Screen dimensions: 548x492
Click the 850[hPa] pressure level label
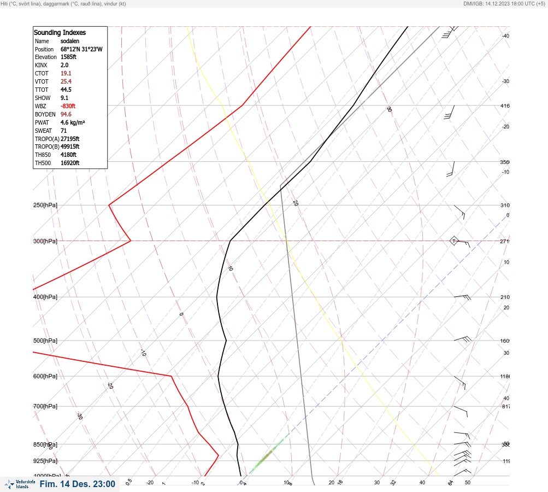click(x=45, y=445)
